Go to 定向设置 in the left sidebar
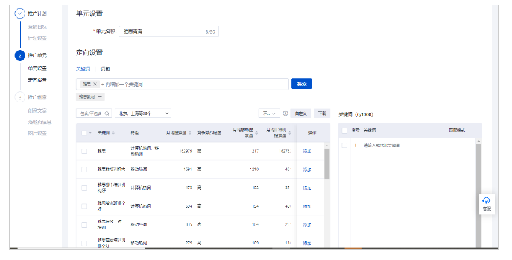The width and height of the screenshot is (512, 260). point(37,80)
